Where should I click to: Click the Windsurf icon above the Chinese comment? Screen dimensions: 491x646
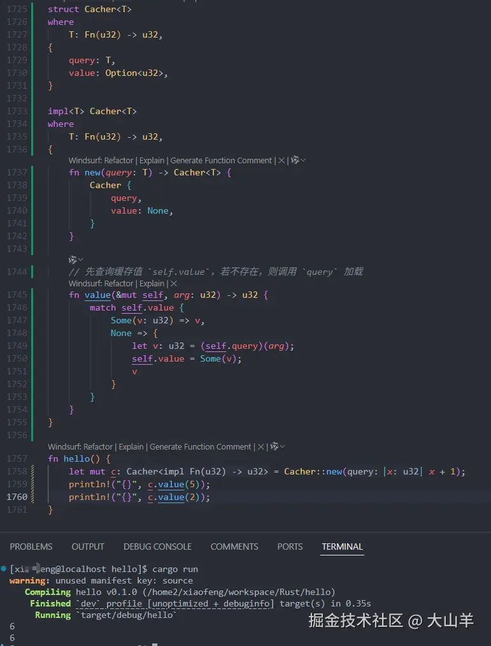coord(73,260)
